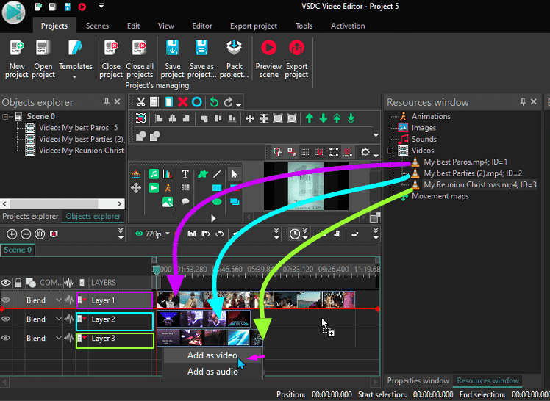Collapse the Scene 0 tree node
This screenshot has width=550, height=401.
pos(6,116)
